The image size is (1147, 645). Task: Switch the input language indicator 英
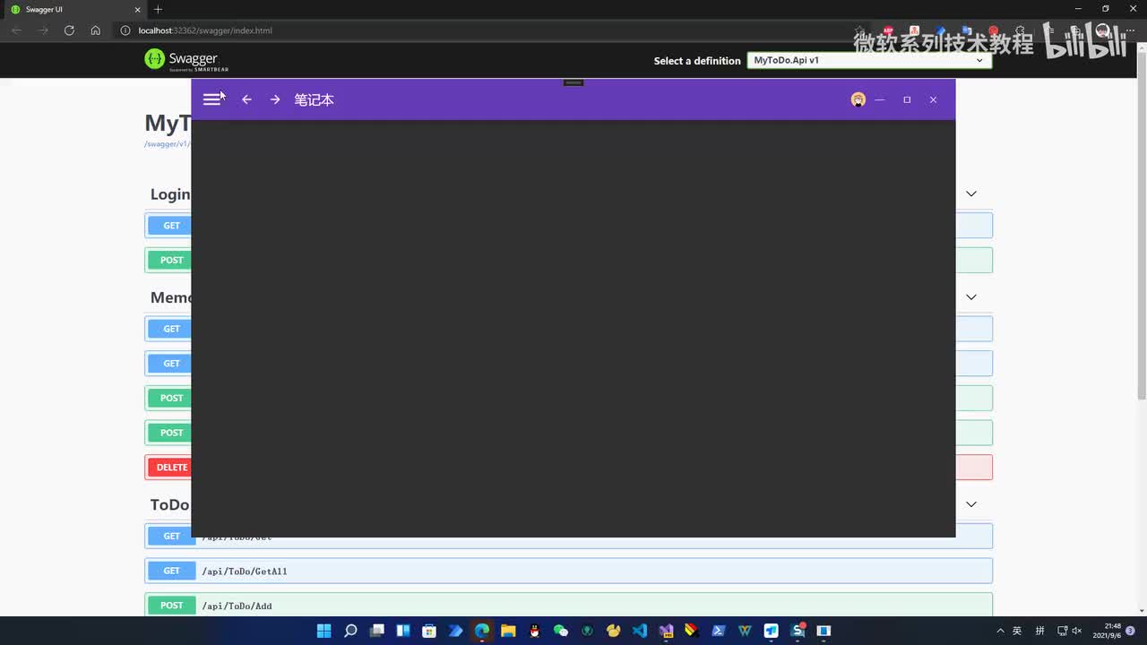(x=1017, y=631)
